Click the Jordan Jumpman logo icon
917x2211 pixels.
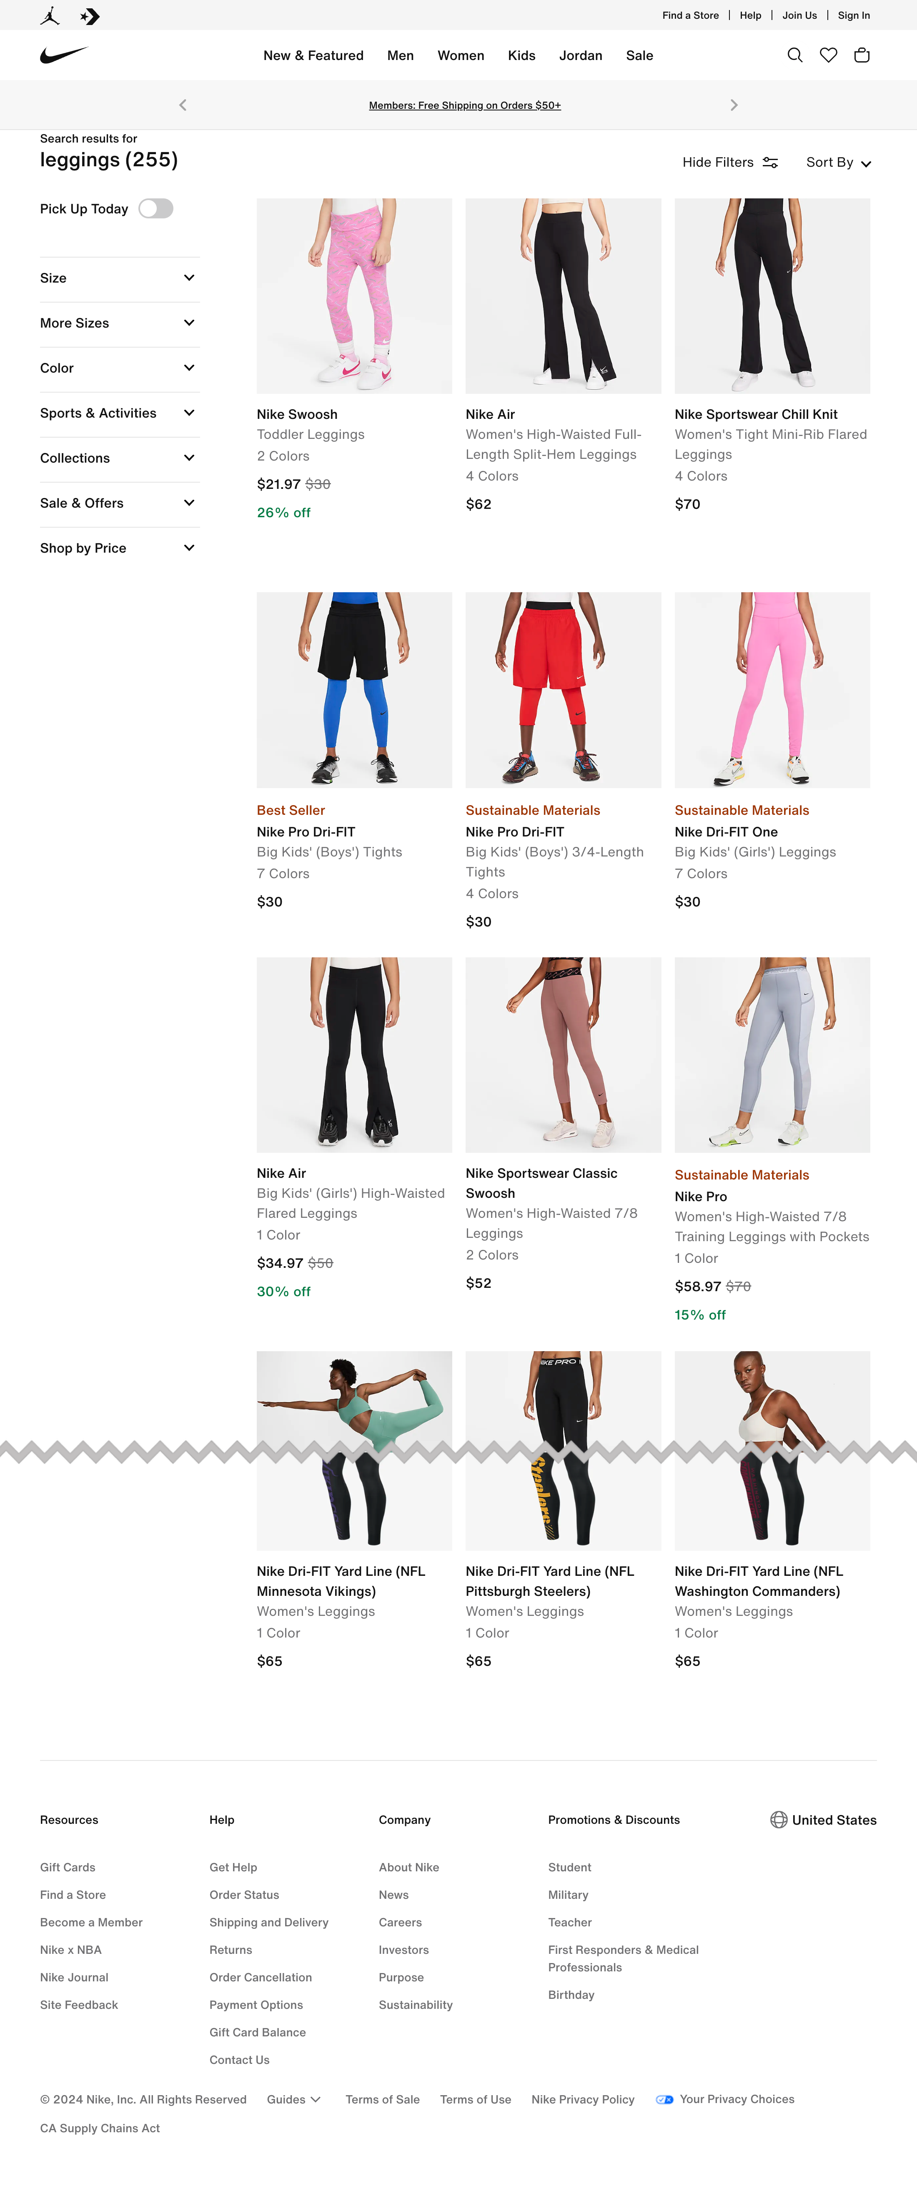tap(50, 15)
